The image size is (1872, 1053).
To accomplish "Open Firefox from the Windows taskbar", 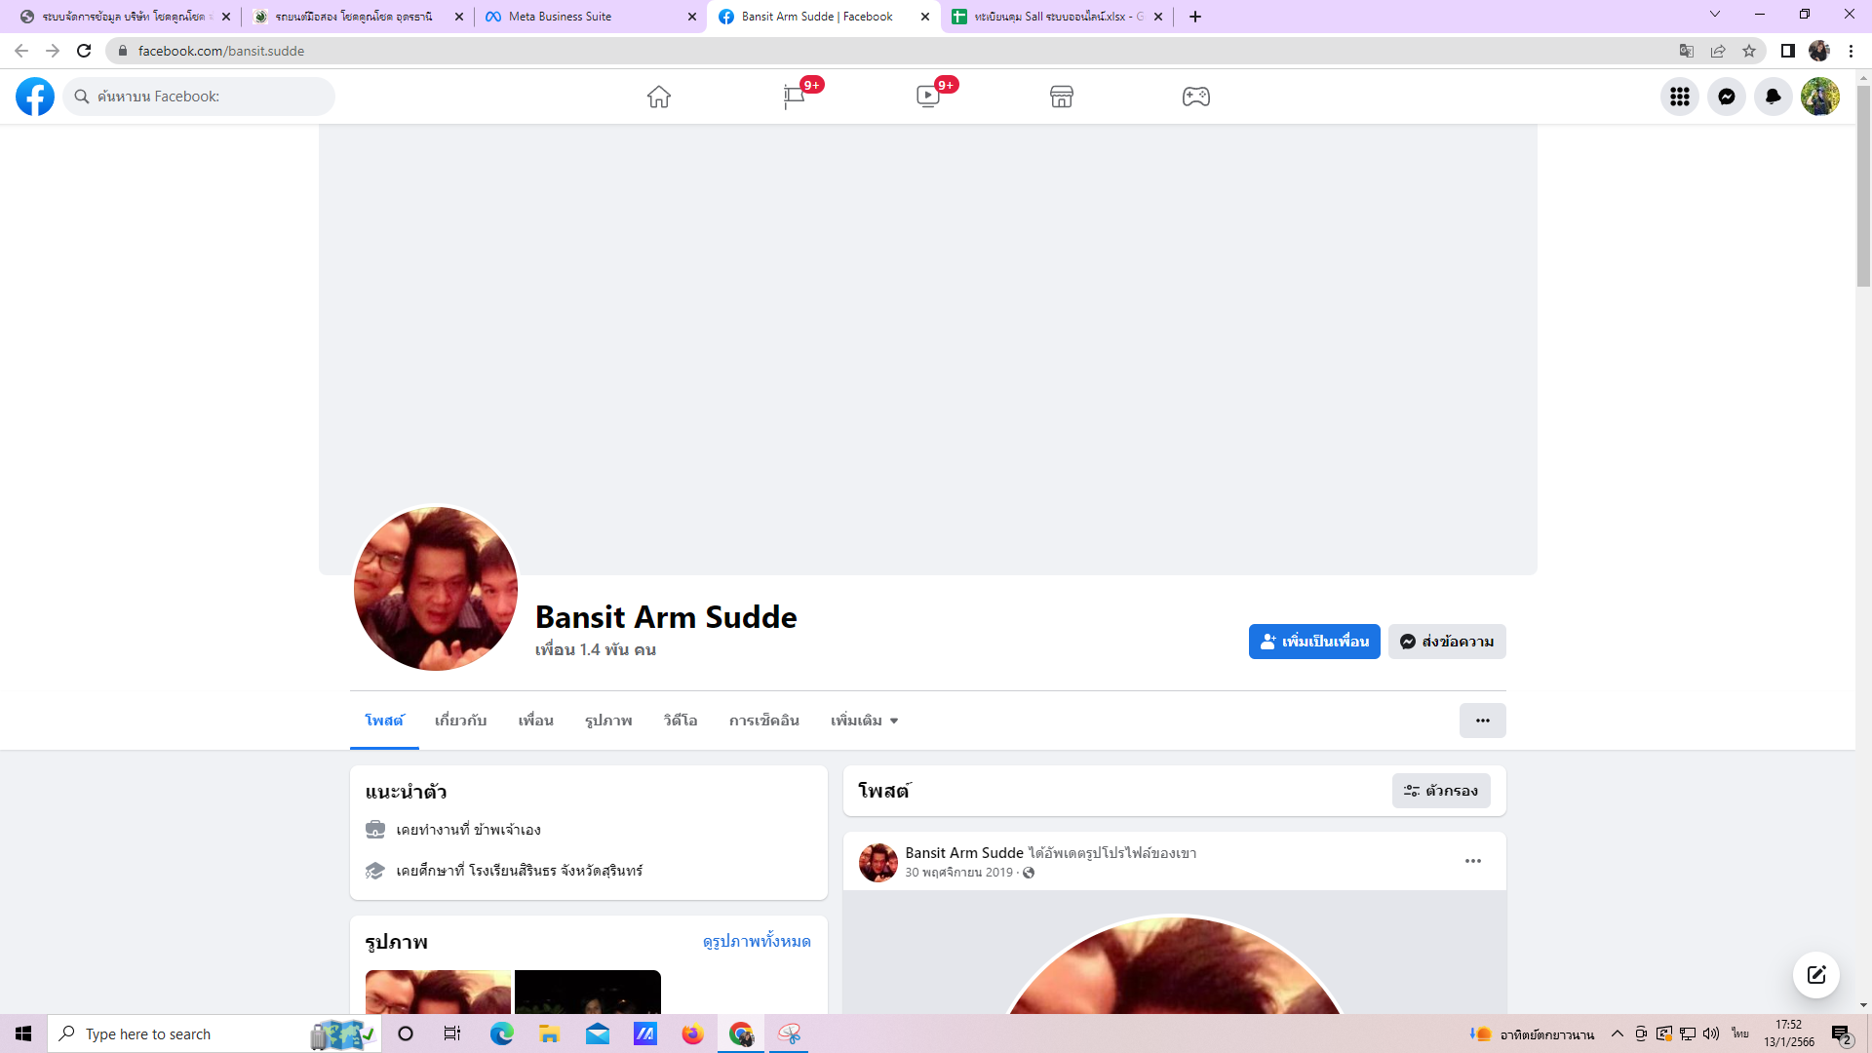I will click(x=692, y=1033).
